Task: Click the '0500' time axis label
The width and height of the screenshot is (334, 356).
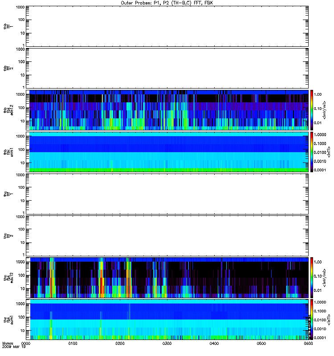Action: (x=261, y=344)
